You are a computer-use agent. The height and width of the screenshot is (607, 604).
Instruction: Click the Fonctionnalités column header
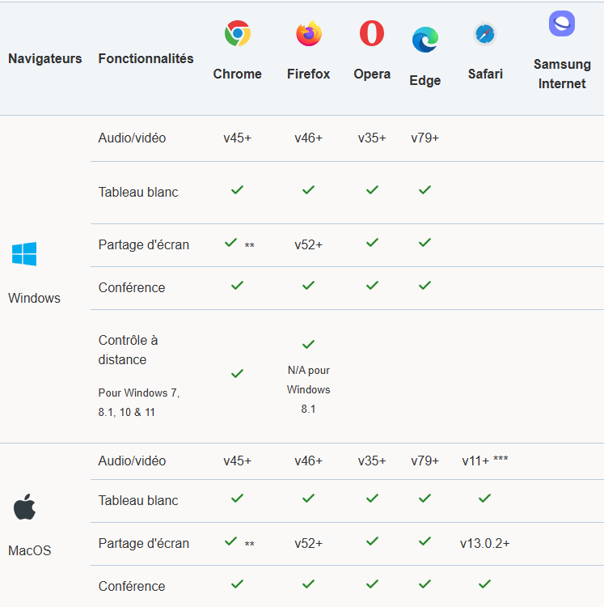point(146,58)
